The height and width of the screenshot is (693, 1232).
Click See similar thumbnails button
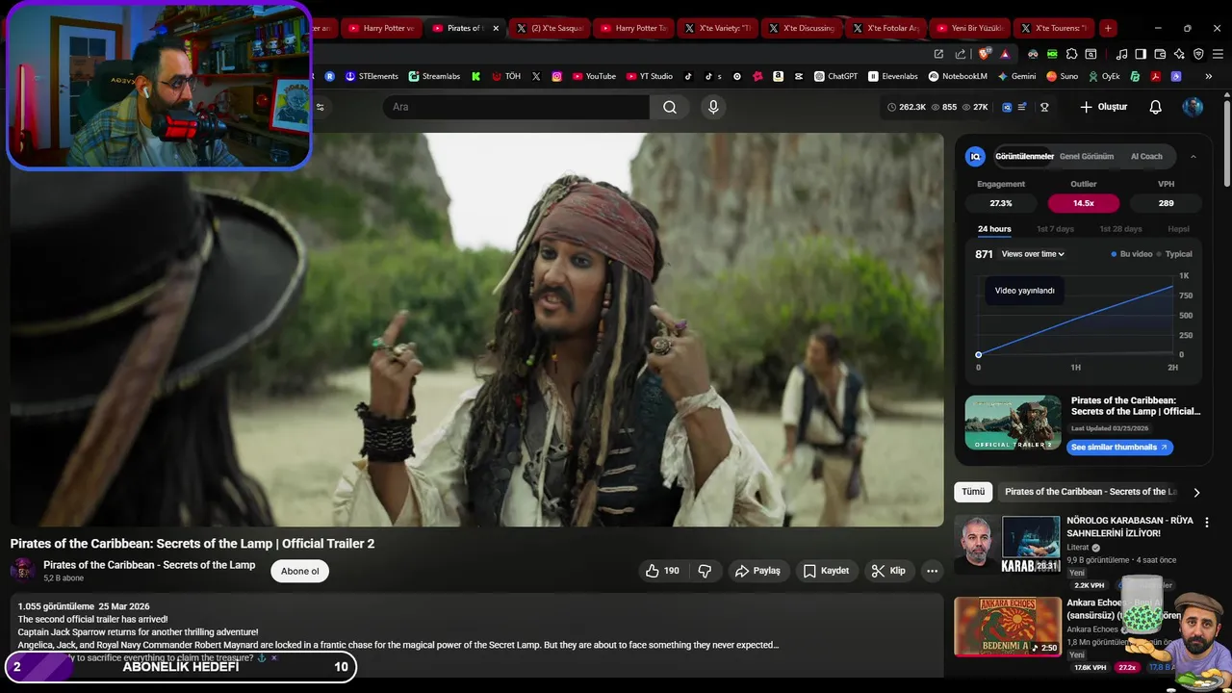click(1119, 447)
